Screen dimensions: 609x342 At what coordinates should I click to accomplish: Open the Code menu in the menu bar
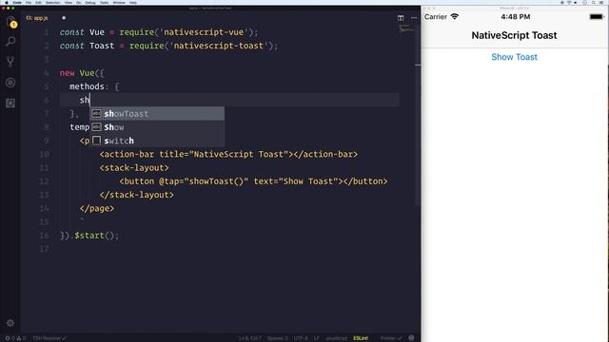pyautogui.click(x=17, y=2)
